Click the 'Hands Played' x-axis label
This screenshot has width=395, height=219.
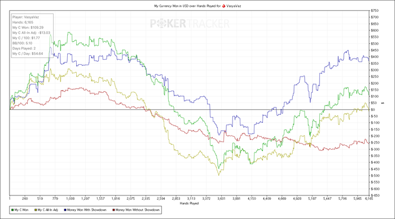pyautogui.click(x=189, y=203)
